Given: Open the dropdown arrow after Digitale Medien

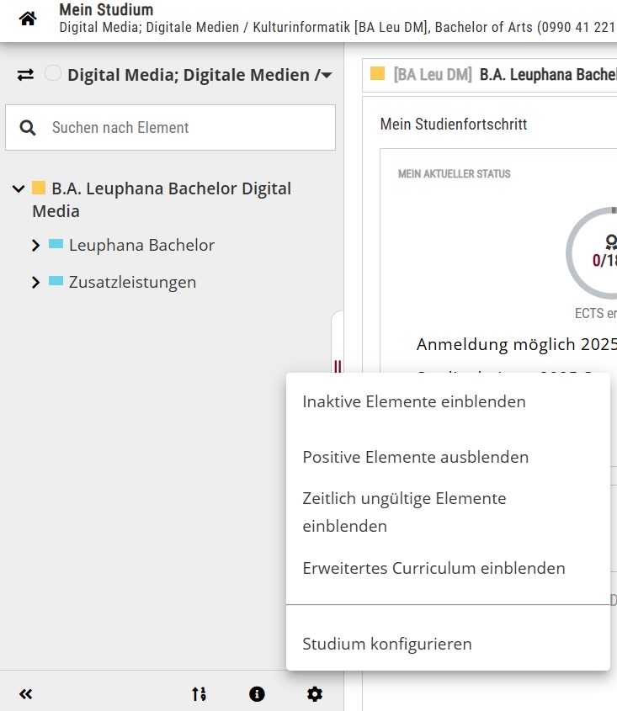Looking at the screenshot, I should pyautogui.click(x=326, y=75).
